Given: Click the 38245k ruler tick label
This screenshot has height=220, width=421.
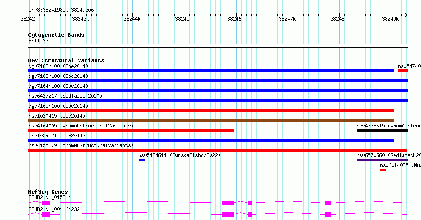Looking at the screenshot, I should (x=184, y=19).
